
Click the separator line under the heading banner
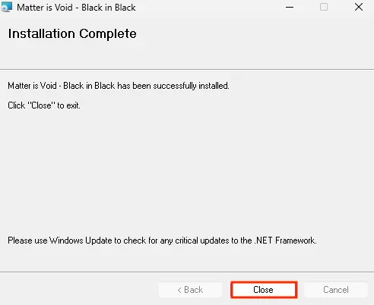[187, 69]
